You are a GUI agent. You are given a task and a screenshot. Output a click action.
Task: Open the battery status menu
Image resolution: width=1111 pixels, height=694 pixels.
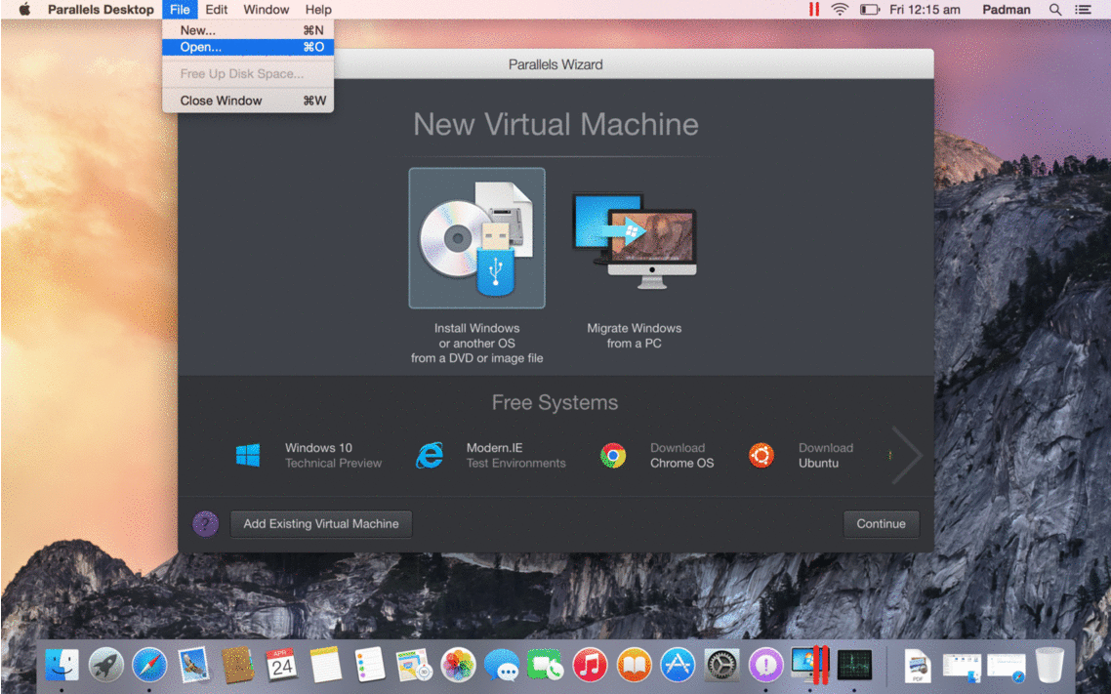(870, 9)
